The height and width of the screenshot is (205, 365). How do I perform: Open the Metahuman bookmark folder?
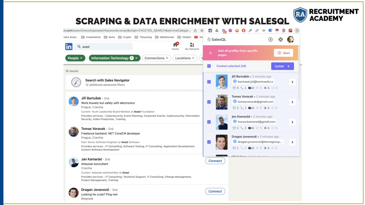point(164,37)
